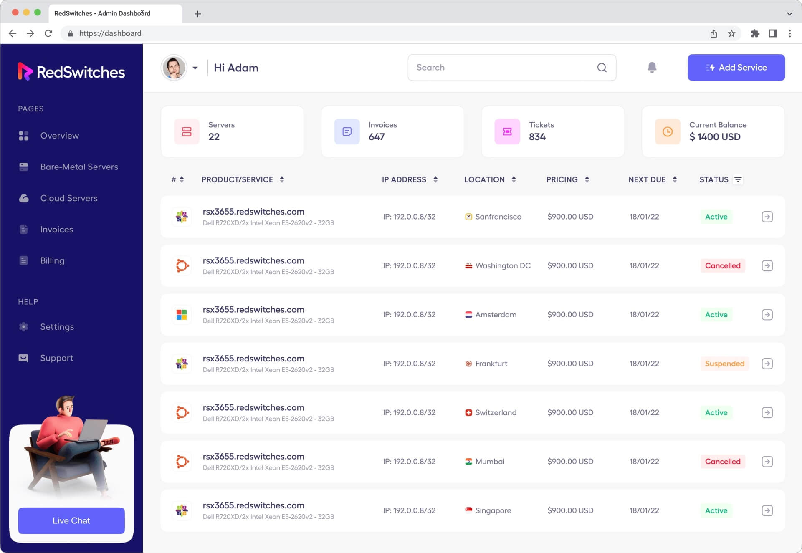The image size is (802, 553).
Task: Click the CentOS icon in Singapore row
Action: [182, 510]
